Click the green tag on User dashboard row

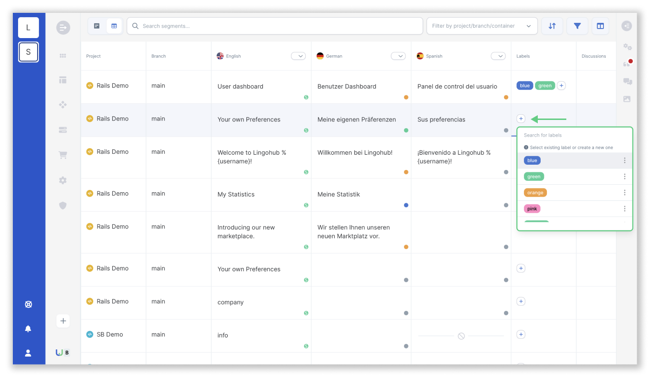click(545, 86)
